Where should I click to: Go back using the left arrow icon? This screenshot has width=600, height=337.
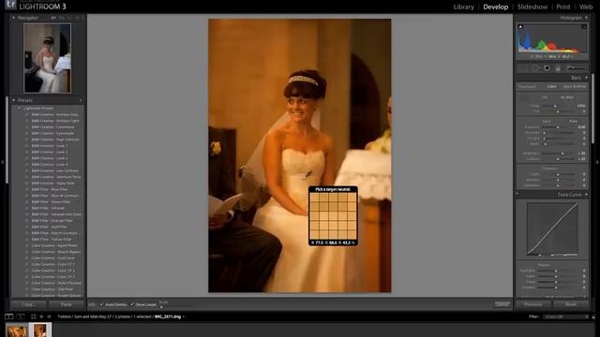coord(41,316)
